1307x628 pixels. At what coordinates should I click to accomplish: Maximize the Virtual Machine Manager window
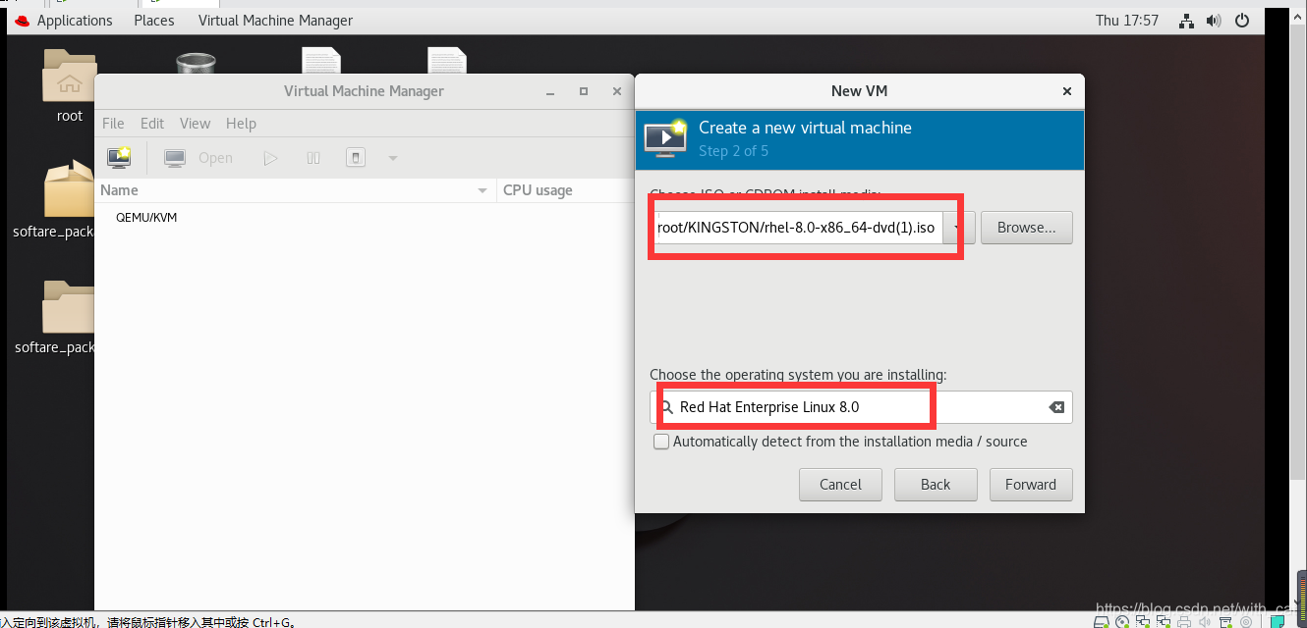(583, 91)
